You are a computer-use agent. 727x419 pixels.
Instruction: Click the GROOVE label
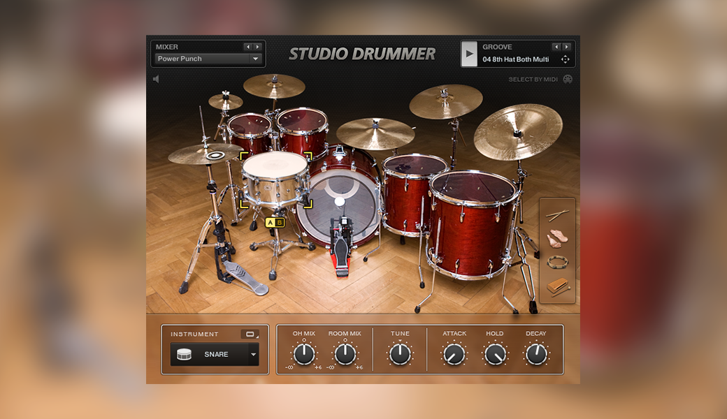[497, 47]
